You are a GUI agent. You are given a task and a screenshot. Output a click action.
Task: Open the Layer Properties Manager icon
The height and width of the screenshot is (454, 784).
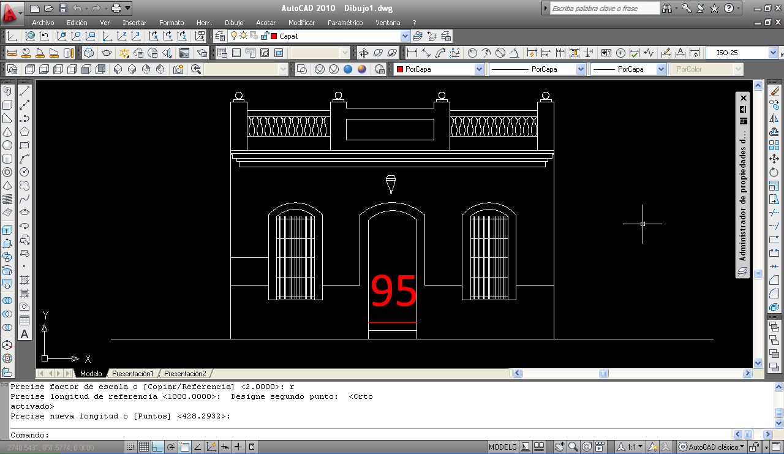219,36
